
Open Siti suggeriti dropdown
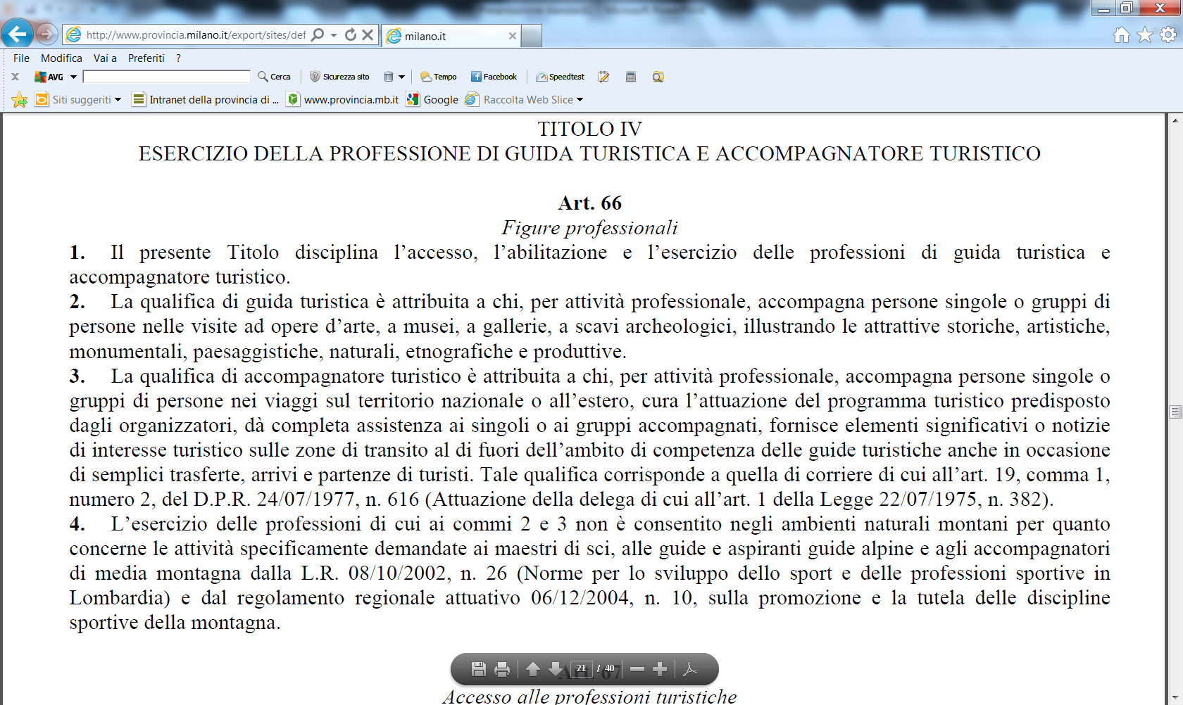click(78, 100)
